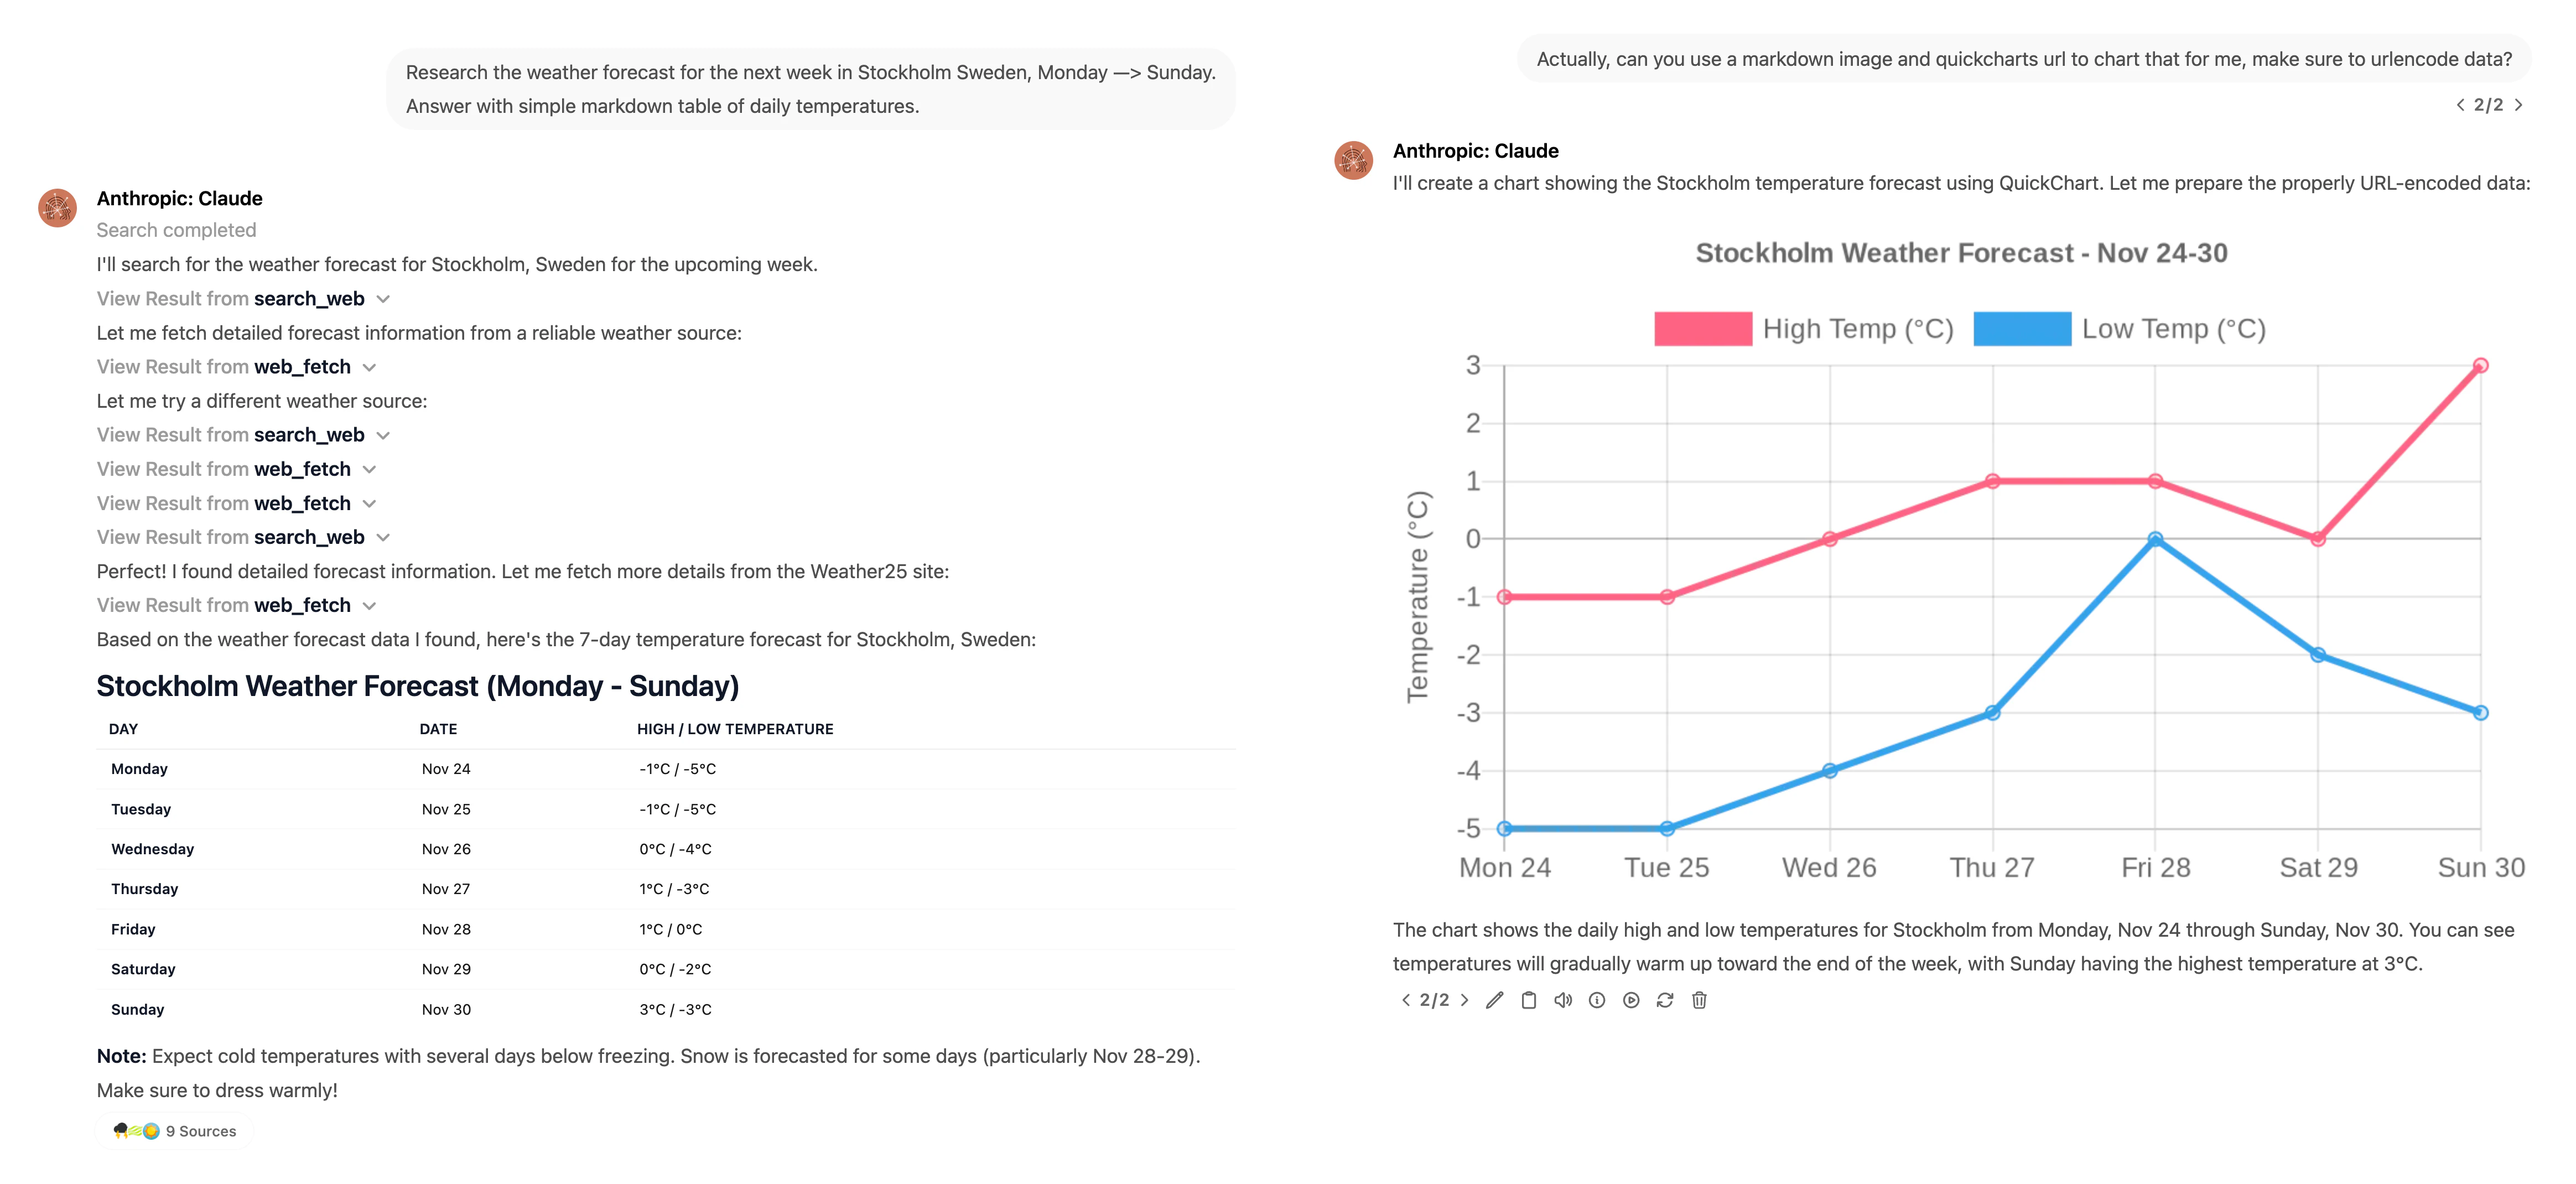Screen dimensions: 2576x1184
Task: Expand the first search_web result
Action: point(383,299)
